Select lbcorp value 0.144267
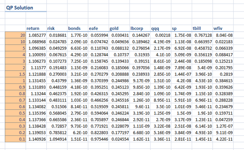The image size is (244, 150). (x=140, y=35)
